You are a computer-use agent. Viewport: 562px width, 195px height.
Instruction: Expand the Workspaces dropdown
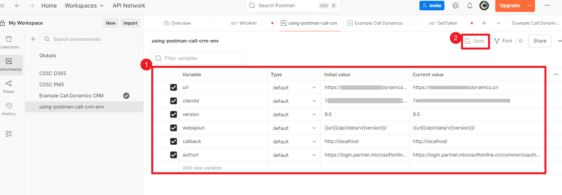84,6
